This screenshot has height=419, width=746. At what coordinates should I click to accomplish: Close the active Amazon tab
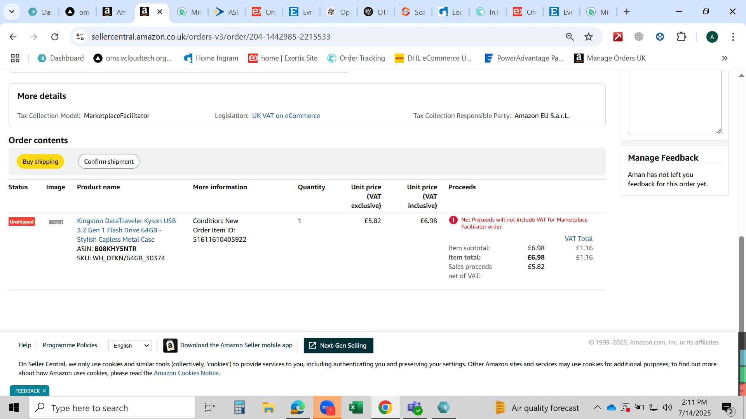click(x=160, y=12)
